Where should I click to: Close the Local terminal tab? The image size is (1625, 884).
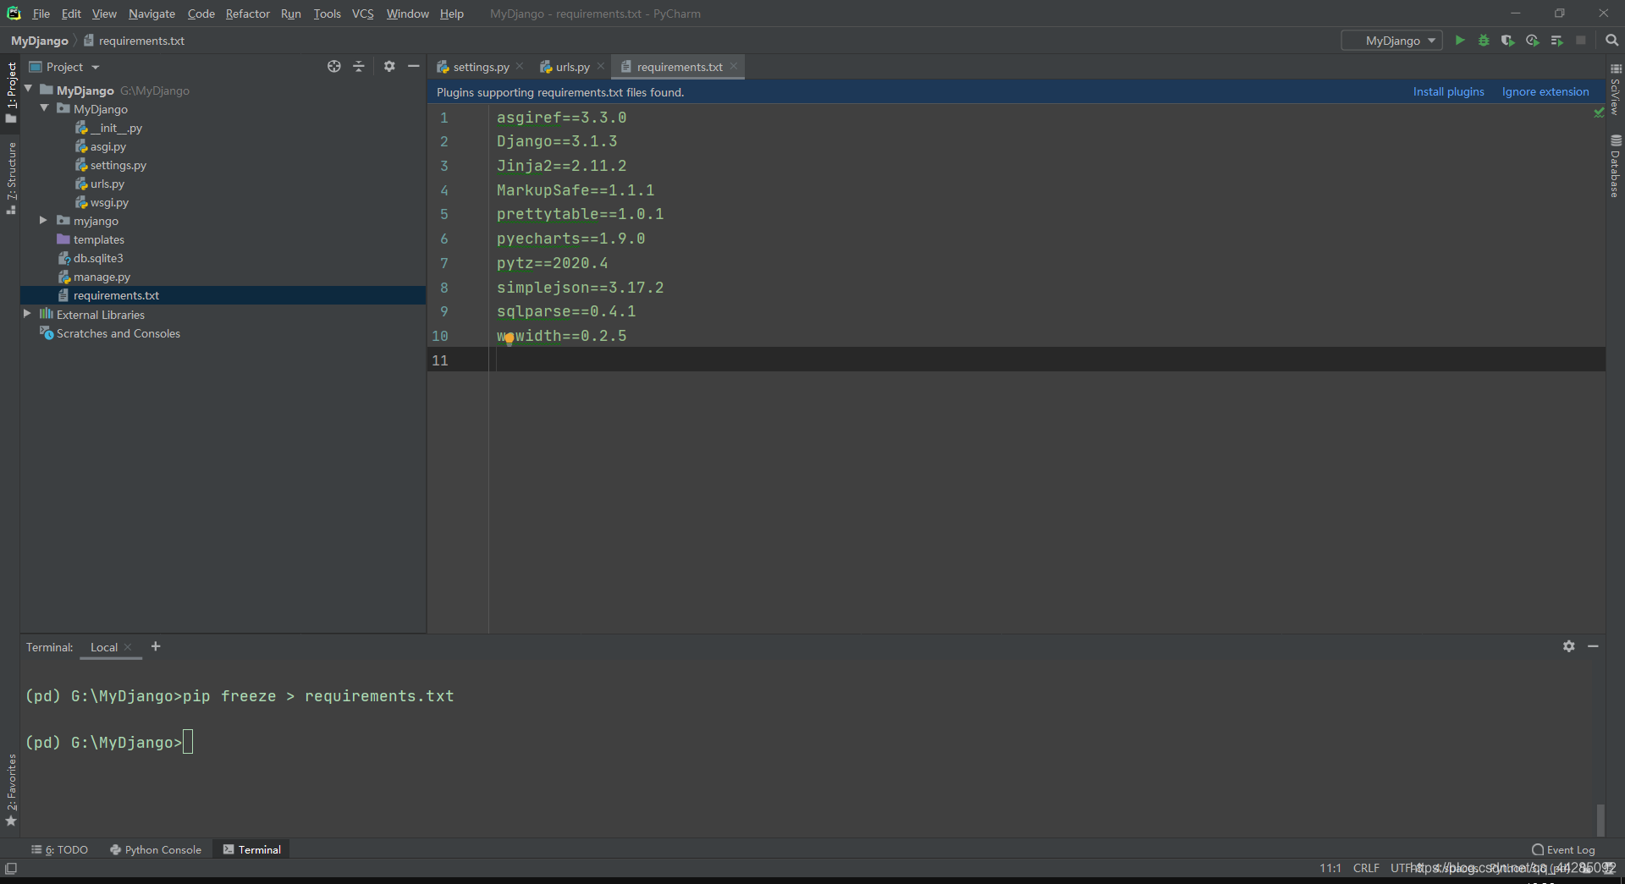tap(128, 647)
